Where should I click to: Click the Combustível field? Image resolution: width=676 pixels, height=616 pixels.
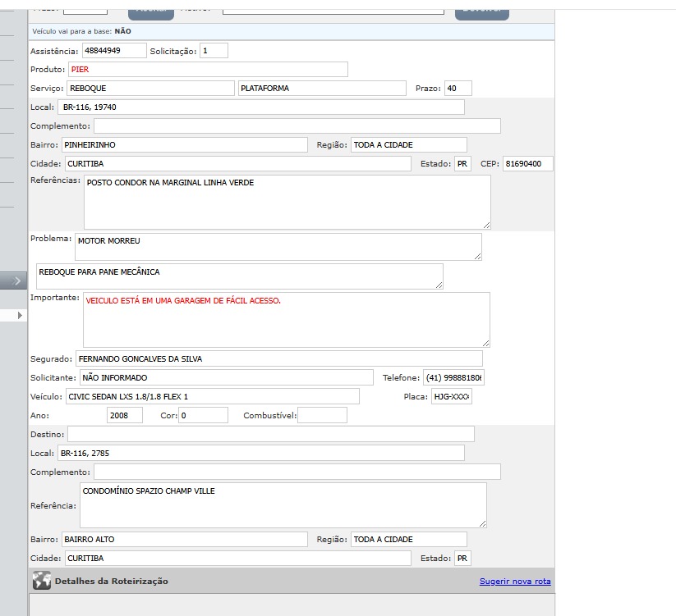322,415
